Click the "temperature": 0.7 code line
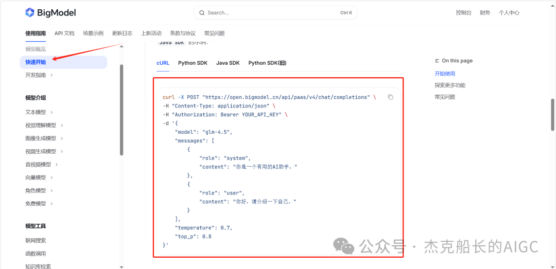556x269 pixels. pos(204,227)
